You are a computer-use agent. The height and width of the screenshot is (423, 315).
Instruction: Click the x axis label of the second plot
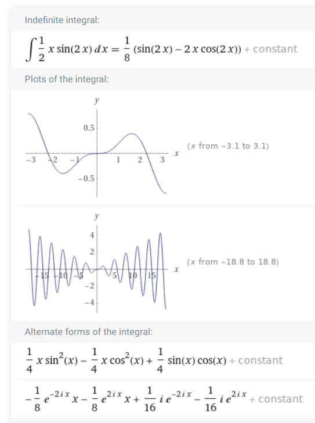coord(176,269)
